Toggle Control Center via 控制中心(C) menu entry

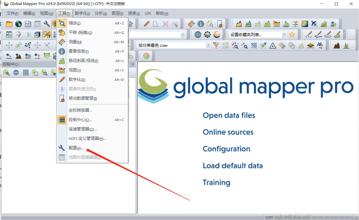92,120
